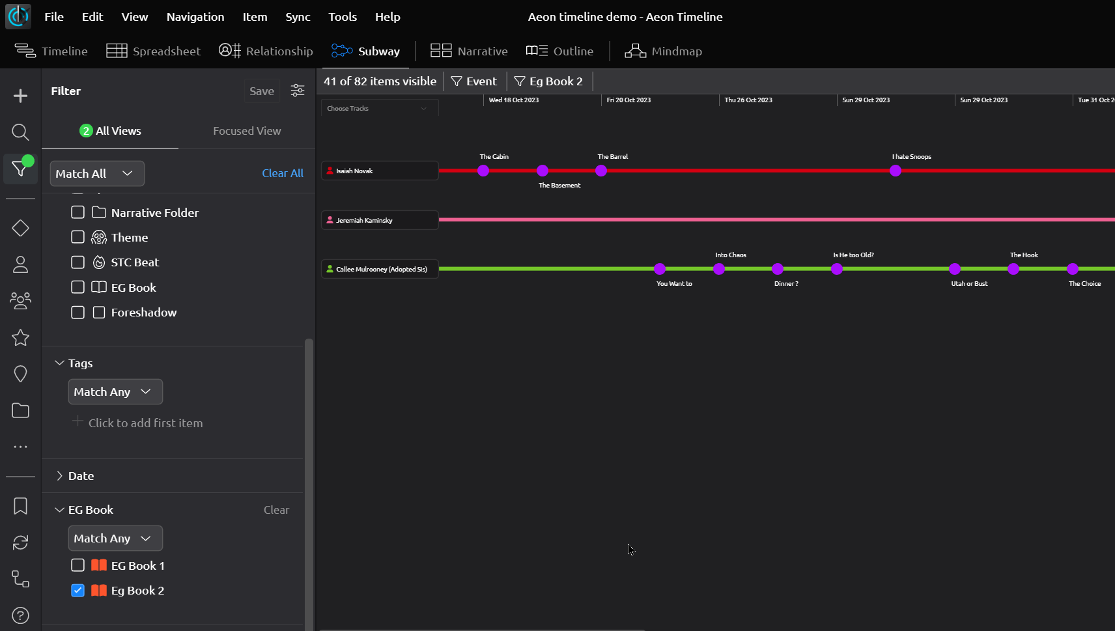This screenshot has height=631, width=1115.
Task: Check the EG Book type checkbox
Action: pos(78,287)
